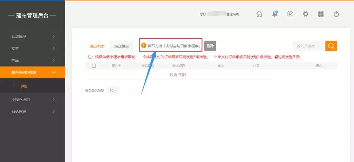The height and width of the screenshot is (162, 354).
Task: Click the orange search magnifier button
Action: pyautogui.click(x=331, y=46)
